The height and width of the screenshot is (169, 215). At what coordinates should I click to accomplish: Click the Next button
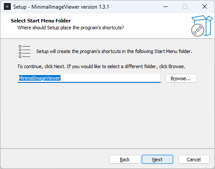coord(157,160)
